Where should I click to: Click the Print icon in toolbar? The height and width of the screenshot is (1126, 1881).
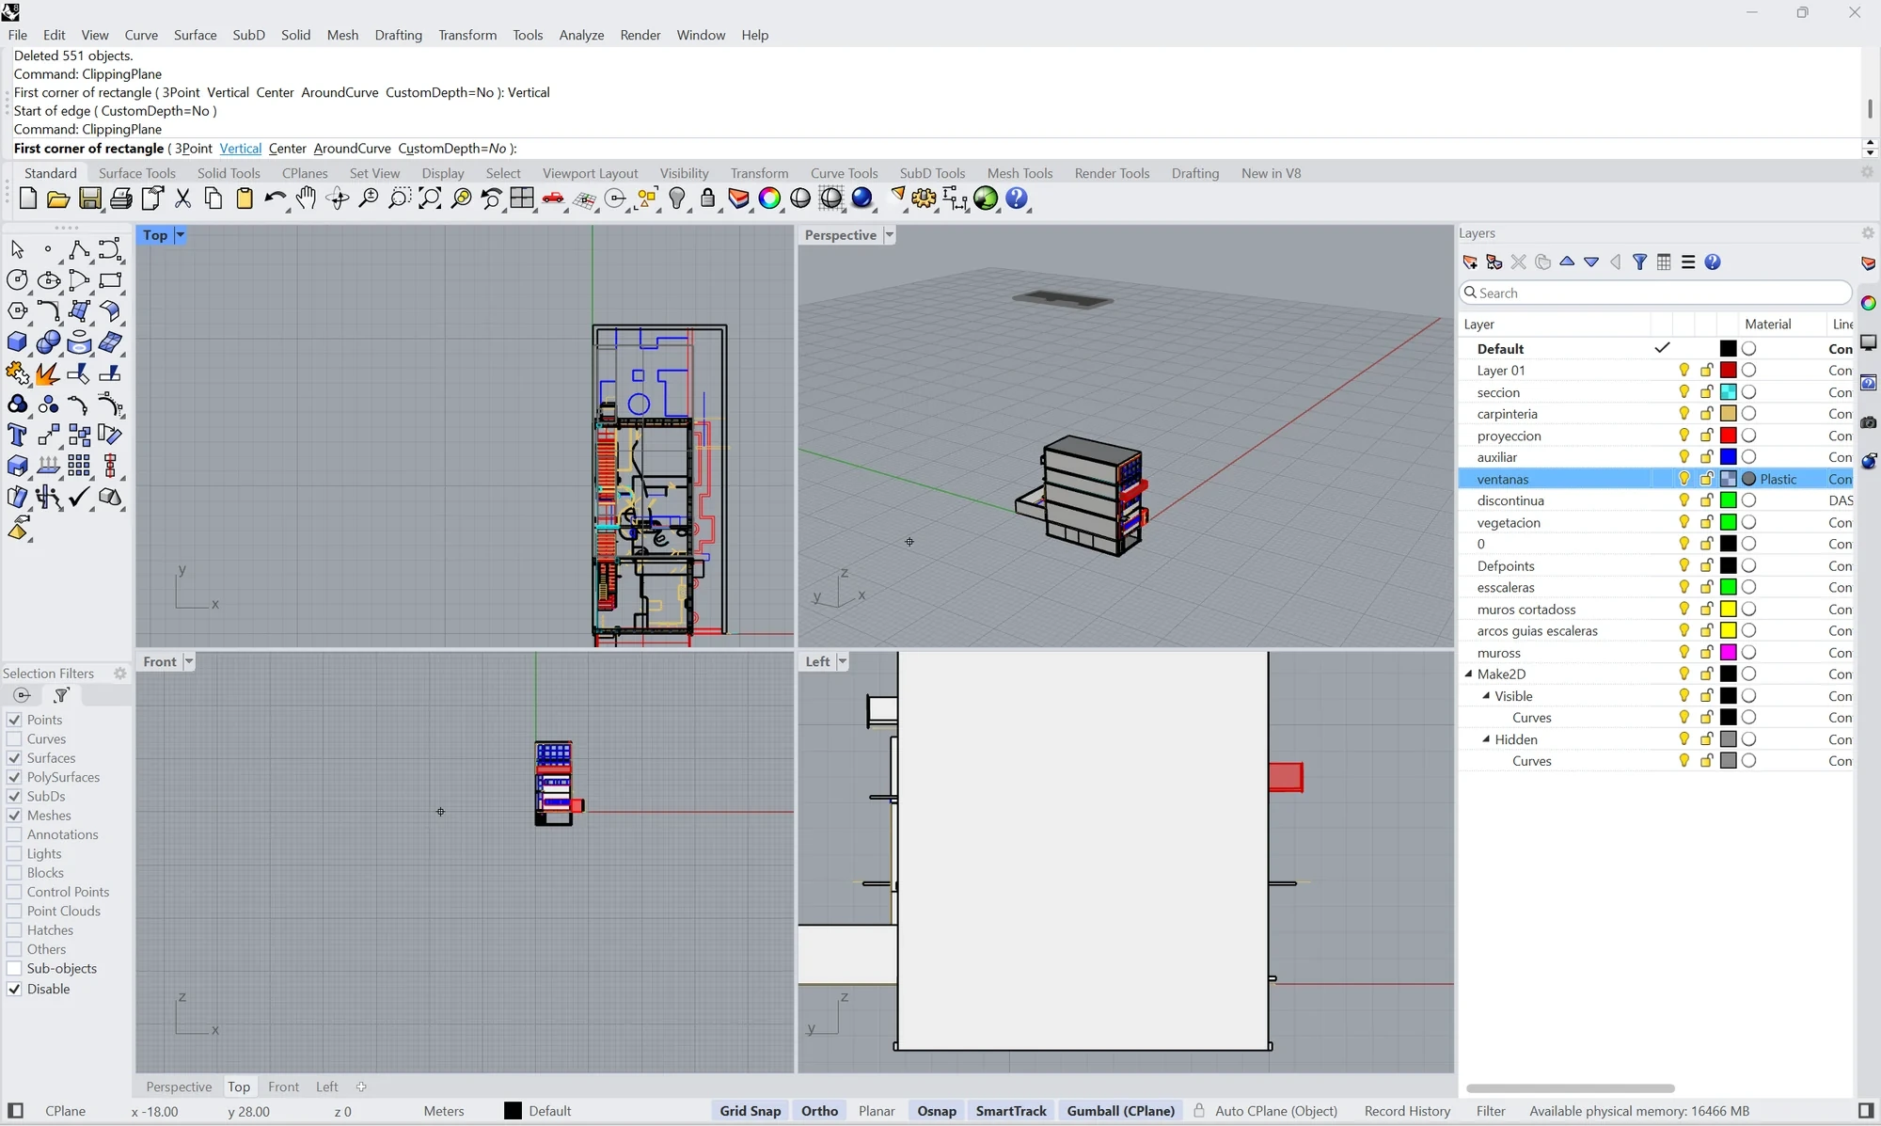click(120, 198)
